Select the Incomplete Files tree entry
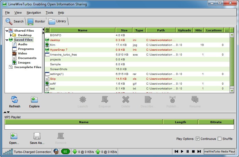This screenshot has width=239, height=157. pyautogui.click(x=27, y=67)
